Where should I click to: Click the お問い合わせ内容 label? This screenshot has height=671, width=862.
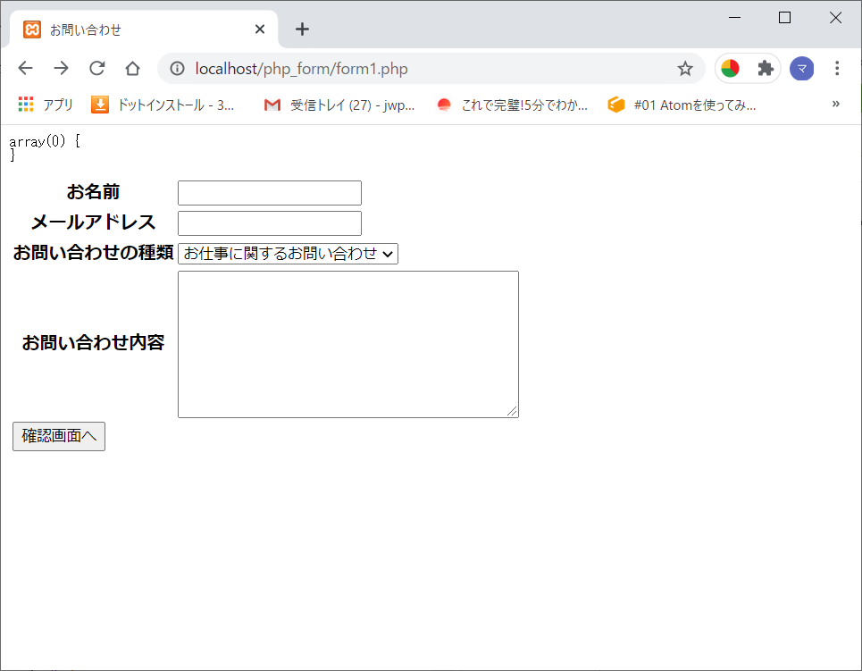pyautogui.click(x=93, y=343)
